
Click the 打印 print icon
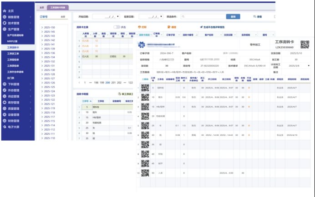click(x=139, y=27)
